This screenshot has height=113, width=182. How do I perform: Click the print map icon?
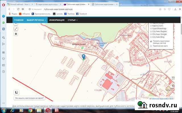pyautogui.click(x=16, y=34)
